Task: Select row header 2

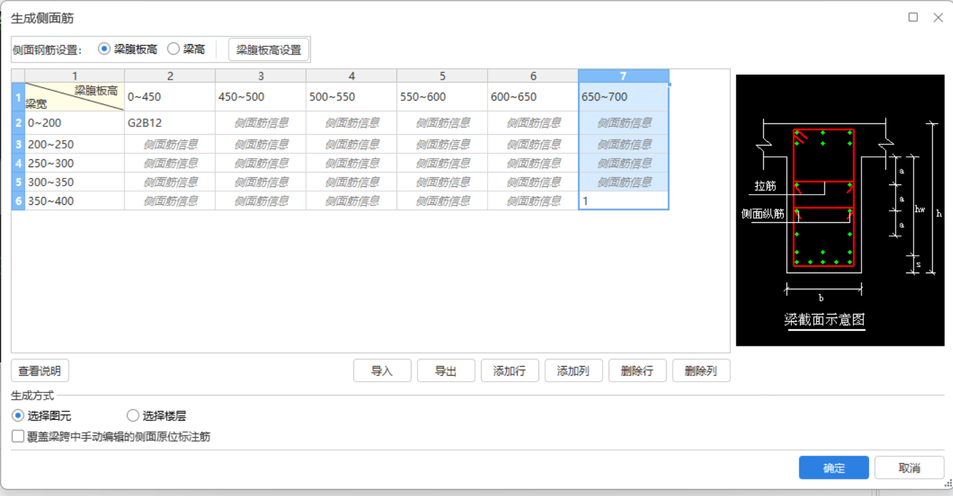Action: [x=18, y=123]
